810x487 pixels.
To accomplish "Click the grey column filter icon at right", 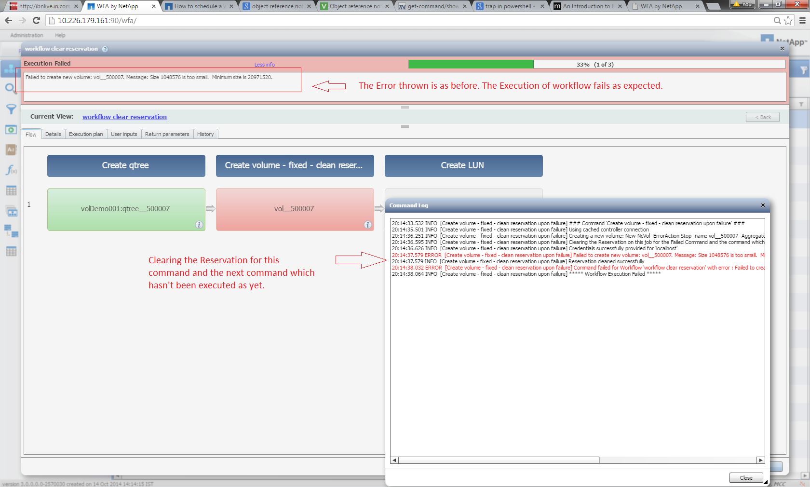I will click(801, 104).
